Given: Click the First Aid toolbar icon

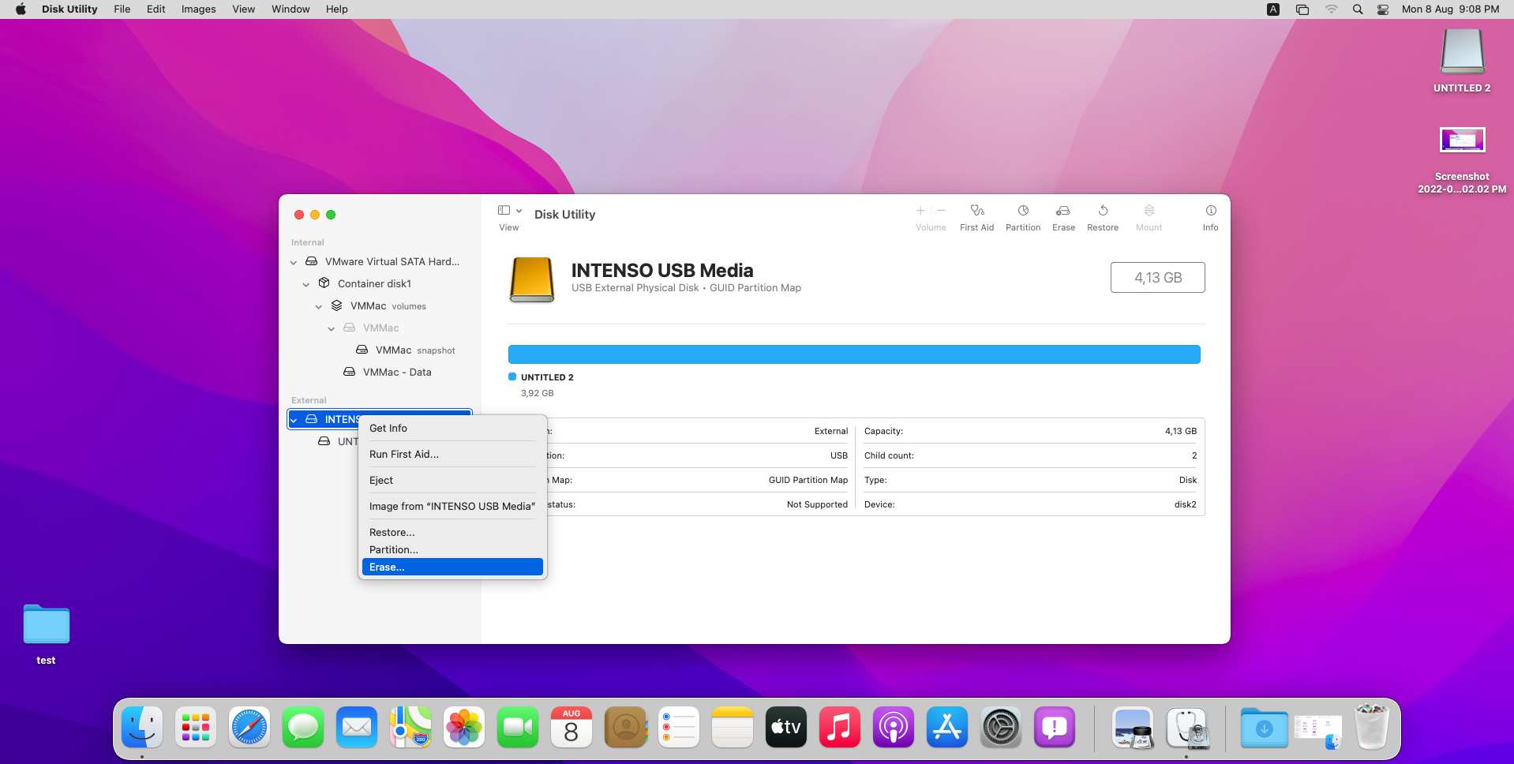Looking at the screenshot, I should click(976, 211).
